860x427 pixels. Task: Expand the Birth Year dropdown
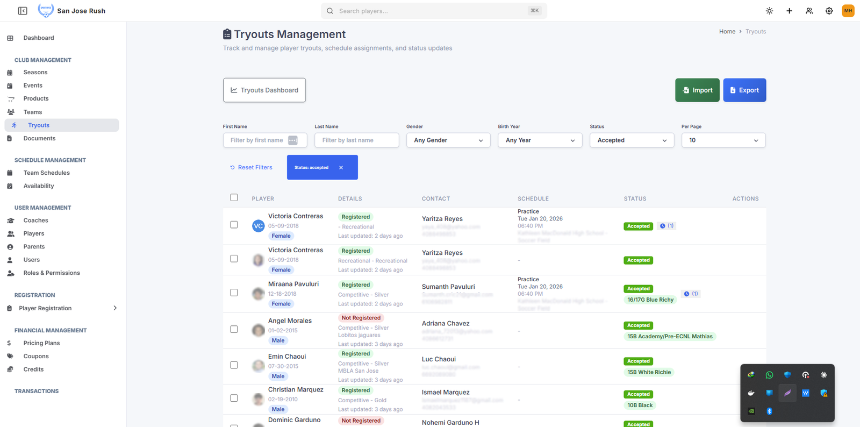(x=540, y=140)
